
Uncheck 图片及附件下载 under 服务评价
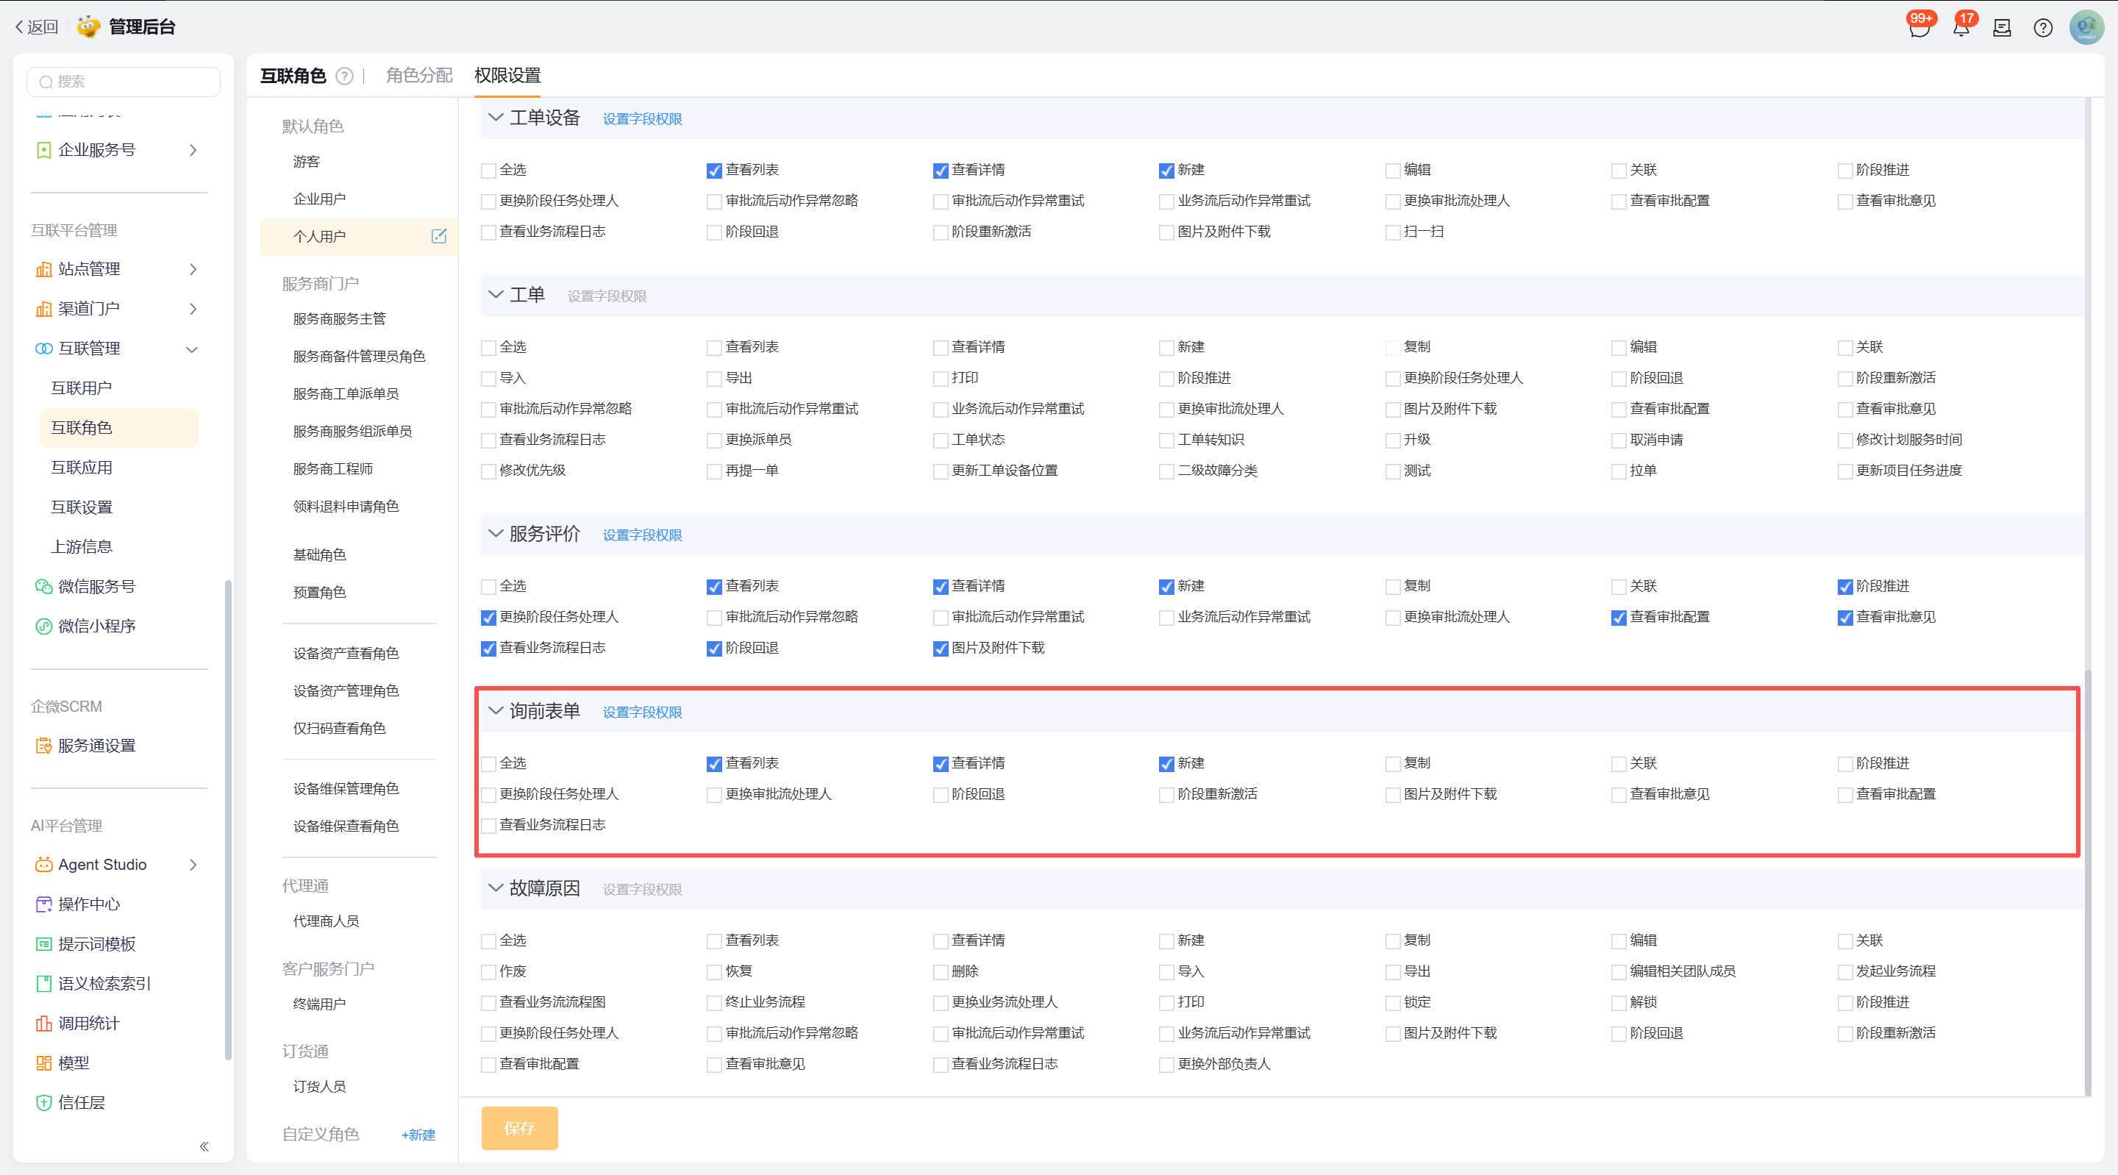coord(940,648)
